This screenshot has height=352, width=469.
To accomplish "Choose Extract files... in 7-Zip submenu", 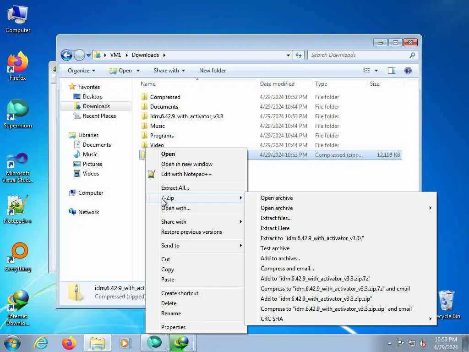I will (276, 218).
